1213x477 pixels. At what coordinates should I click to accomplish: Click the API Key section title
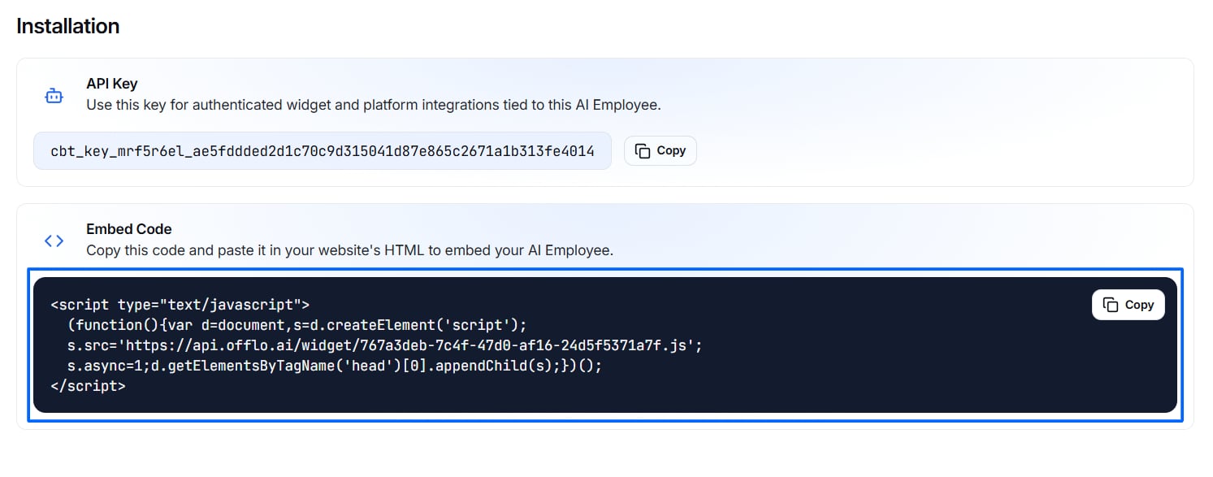[x=112, y=84]
